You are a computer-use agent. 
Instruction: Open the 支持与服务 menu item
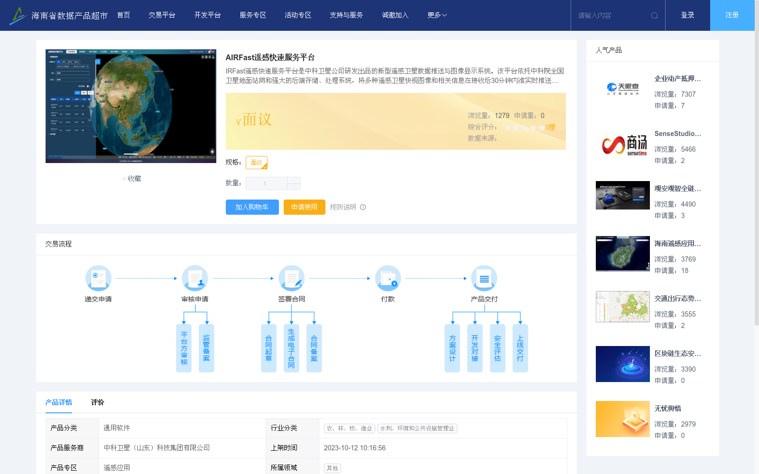tap(347, 15)
